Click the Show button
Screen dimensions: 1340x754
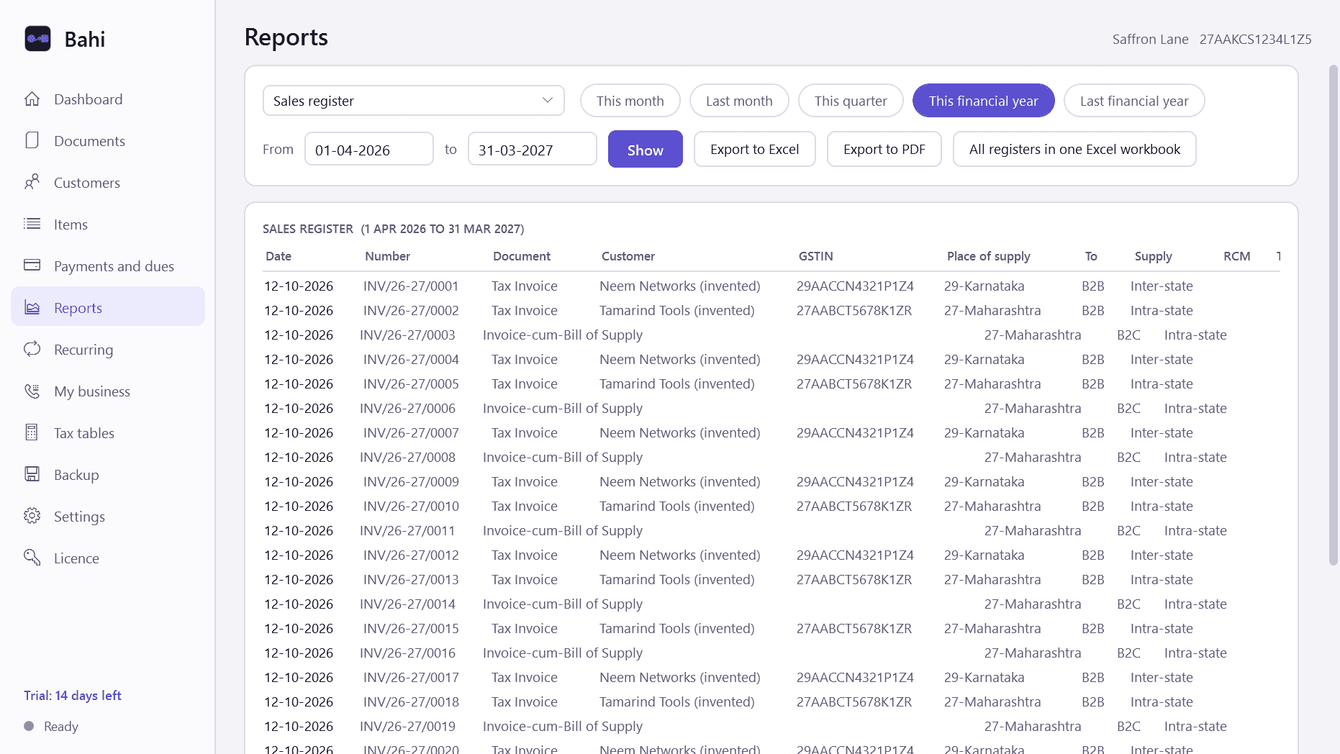pos(645,150)
